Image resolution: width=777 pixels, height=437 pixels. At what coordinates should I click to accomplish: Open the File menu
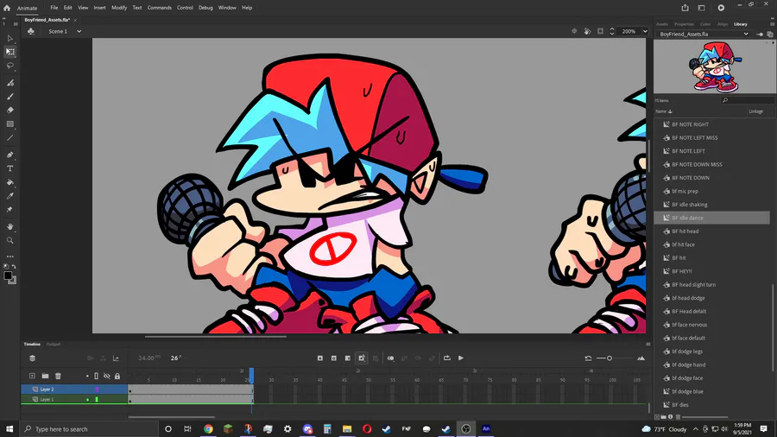[x=54, y=8]
